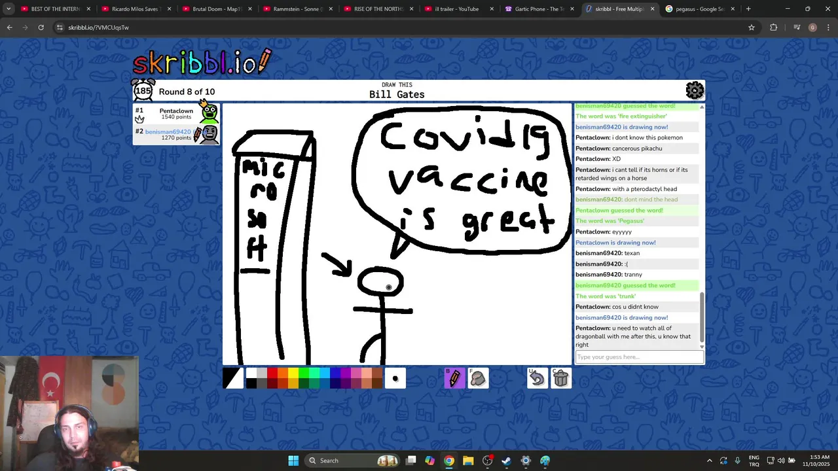Open the Chrome extensions puzzle icon
This screenshot has width=838, height=471.
[x=774, y=27]
